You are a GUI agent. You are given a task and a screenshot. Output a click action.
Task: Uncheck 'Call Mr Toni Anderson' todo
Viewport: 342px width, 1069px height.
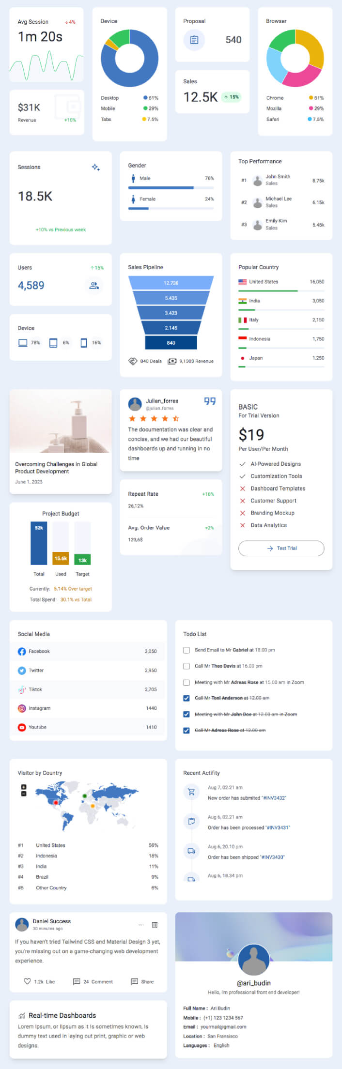187,698
